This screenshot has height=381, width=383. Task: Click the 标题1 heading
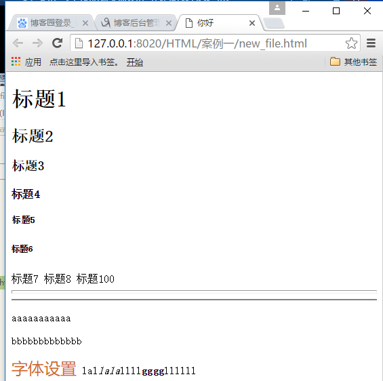[x=39, y=99]
